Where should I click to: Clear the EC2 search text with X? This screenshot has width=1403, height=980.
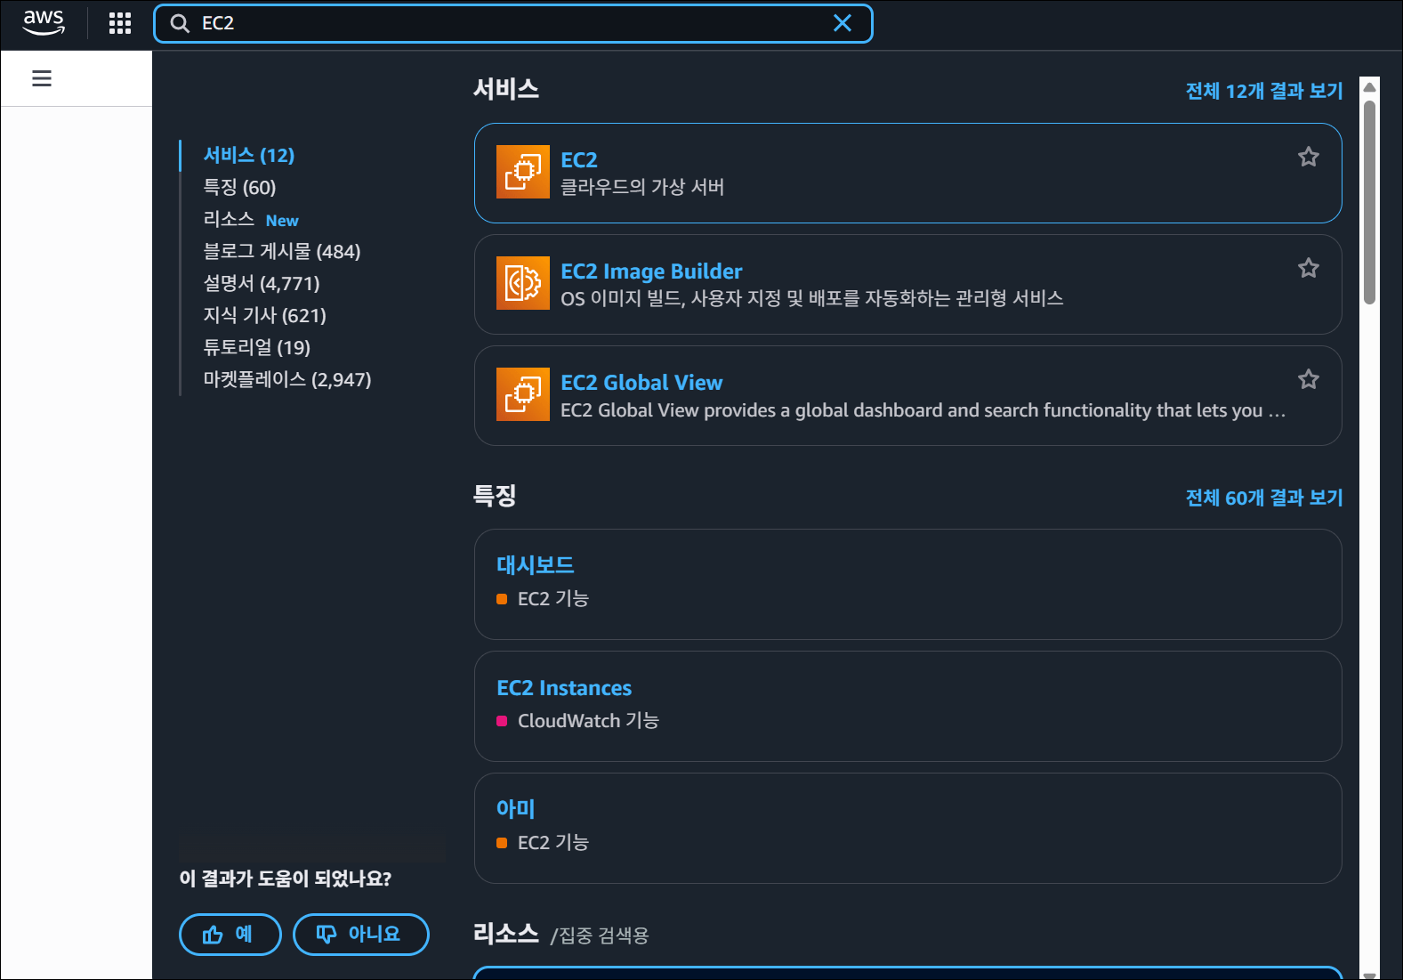tap(842, 23)
